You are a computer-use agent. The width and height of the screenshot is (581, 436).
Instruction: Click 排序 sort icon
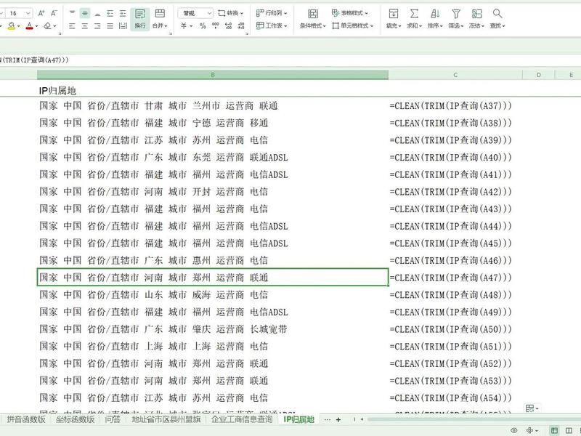pyautogui.click(x=435, y=14)
